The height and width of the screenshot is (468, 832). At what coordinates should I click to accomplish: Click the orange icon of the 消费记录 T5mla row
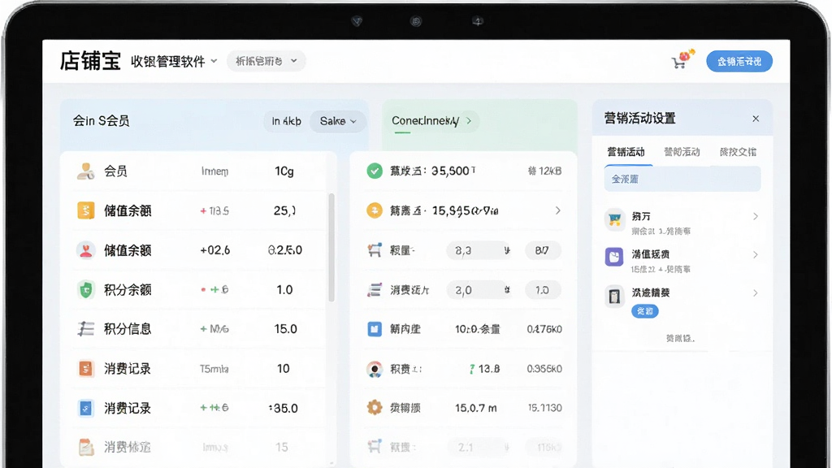(85, 368)
